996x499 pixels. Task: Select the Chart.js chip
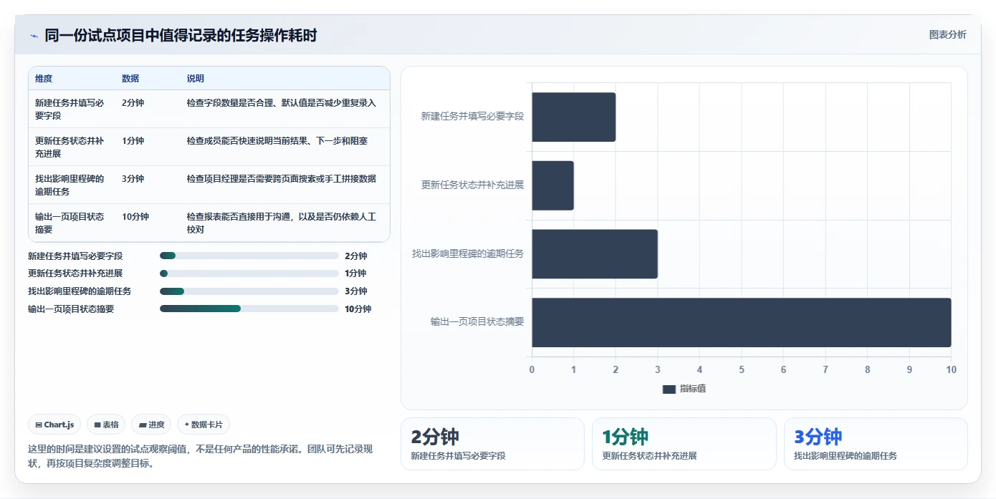click(x=54, y=425)
